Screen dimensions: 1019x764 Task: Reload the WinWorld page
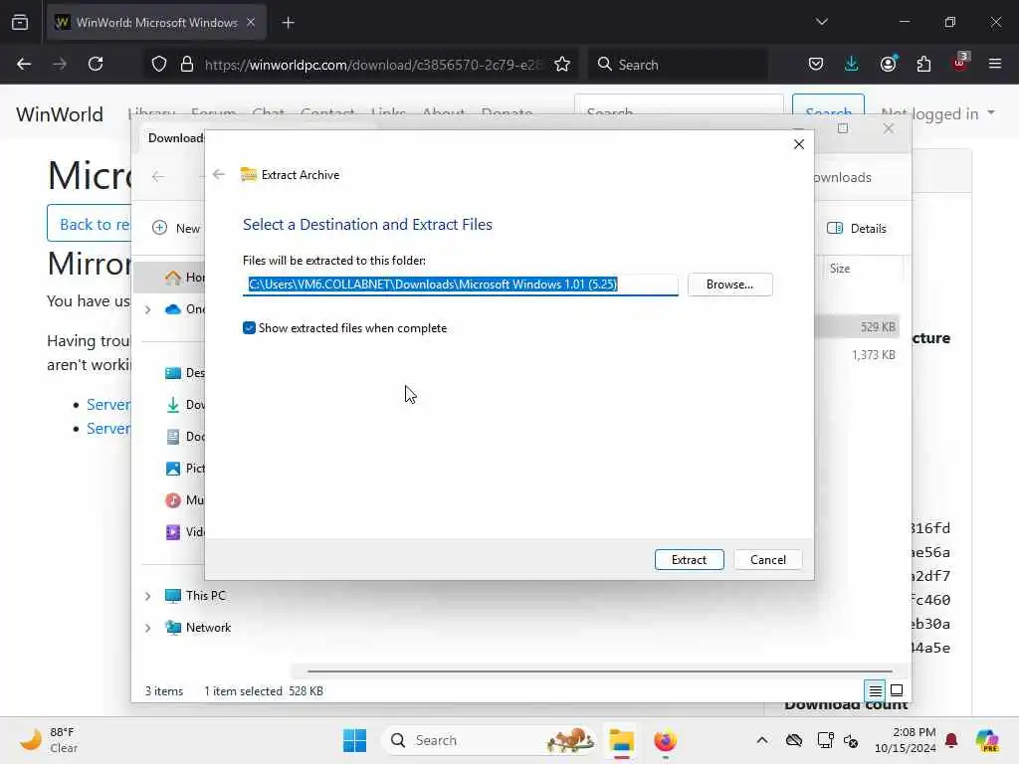coord(96,64)
